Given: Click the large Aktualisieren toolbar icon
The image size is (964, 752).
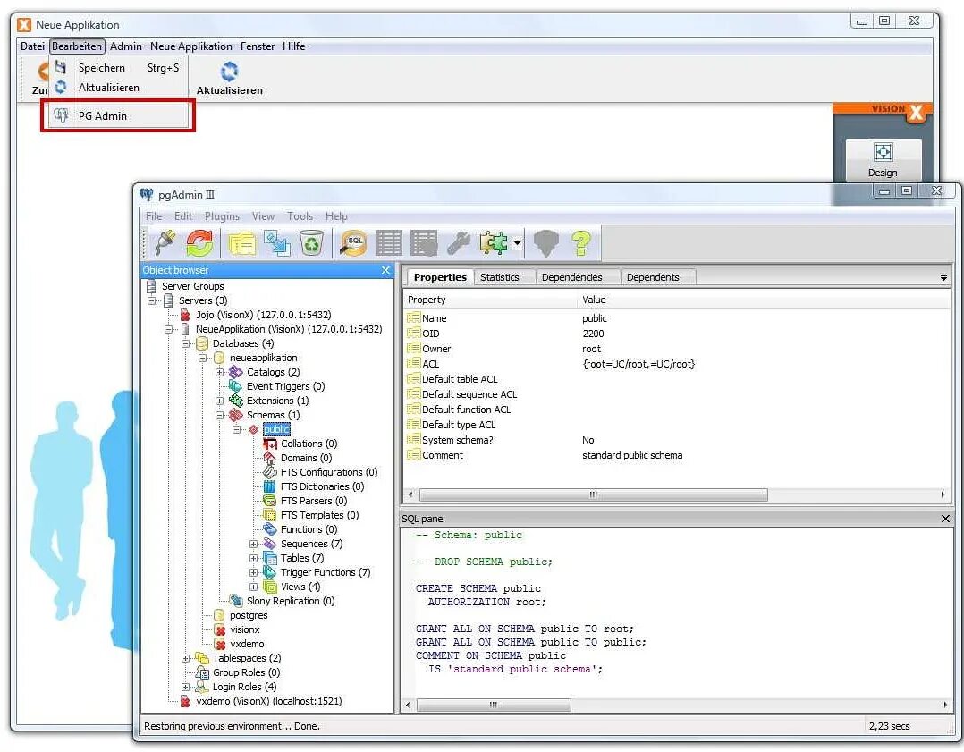Looking at the screenshot, I should pos(229,79).
